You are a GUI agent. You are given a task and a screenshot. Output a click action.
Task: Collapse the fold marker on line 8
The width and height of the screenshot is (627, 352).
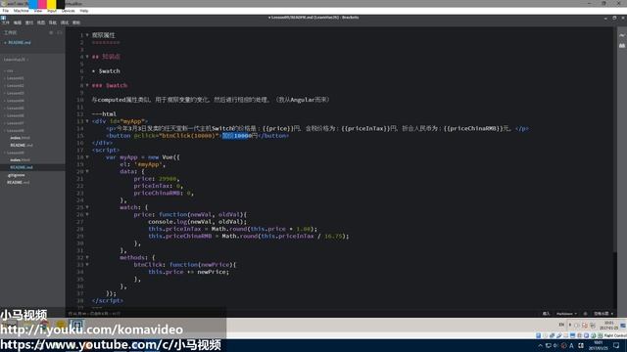[x=87, y=85]
